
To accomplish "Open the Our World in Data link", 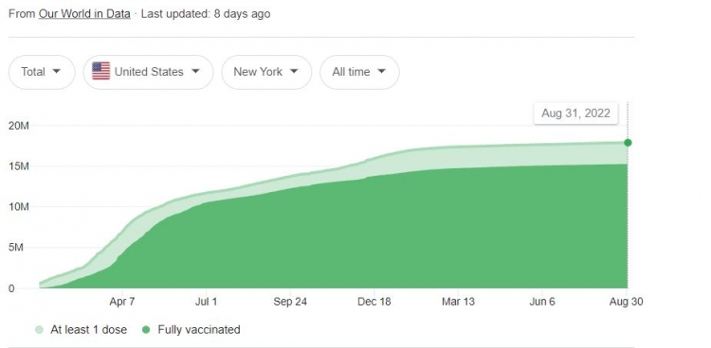I will click(84, 14).
